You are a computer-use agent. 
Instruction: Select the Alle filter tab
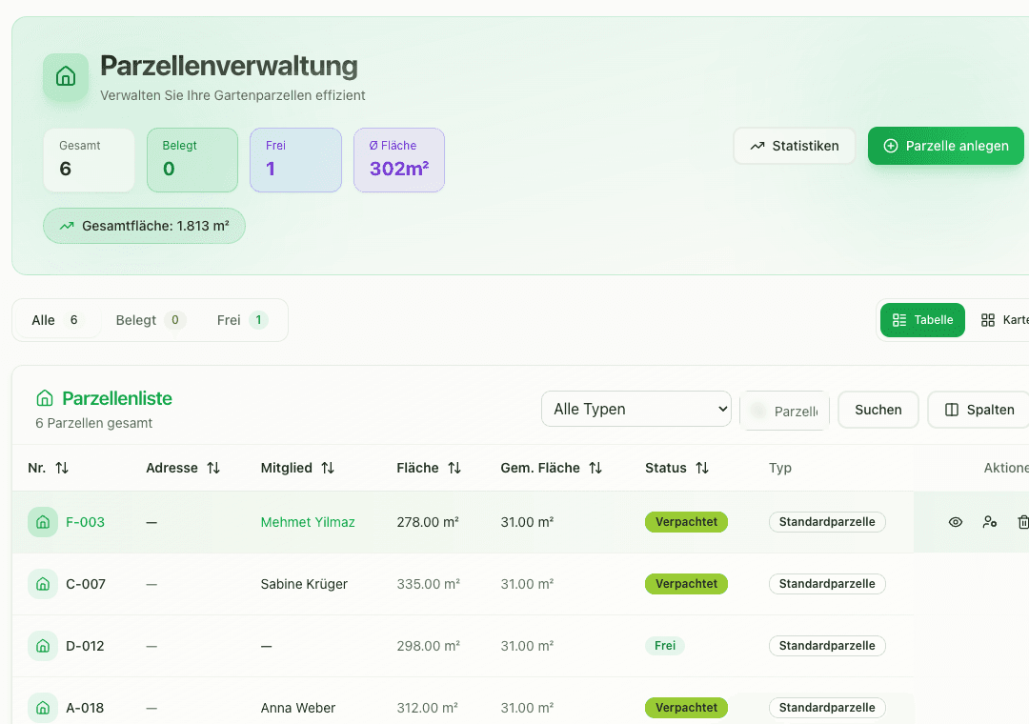pos(58,320)
